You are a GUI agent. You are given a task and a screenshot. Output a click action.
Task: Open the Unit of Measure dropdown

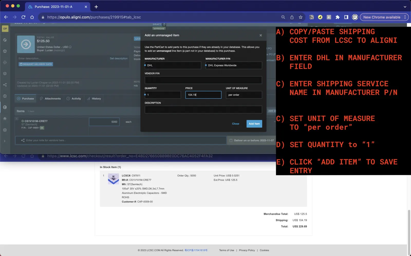pos(244,95)
